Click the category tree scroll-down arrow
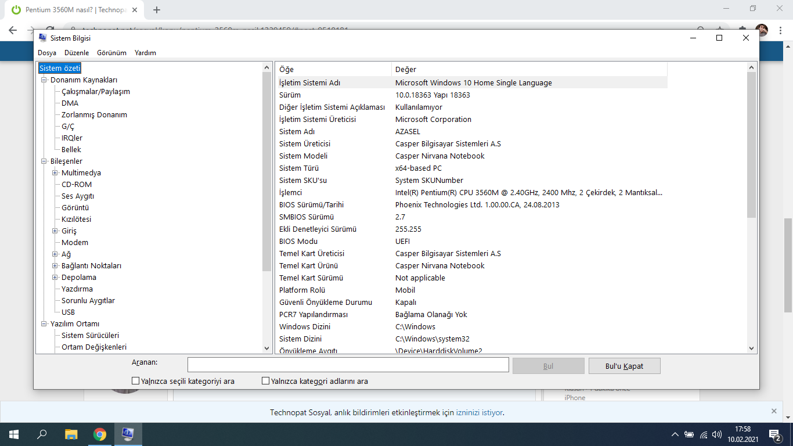The image size is (793, 446). pyautogui.click(x=267, y=348)
